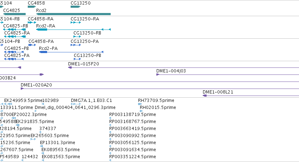Viewport: 299px width, 162px height.
Task: Click the DME1-008L21 clone arrowhead
Action: 204,95
